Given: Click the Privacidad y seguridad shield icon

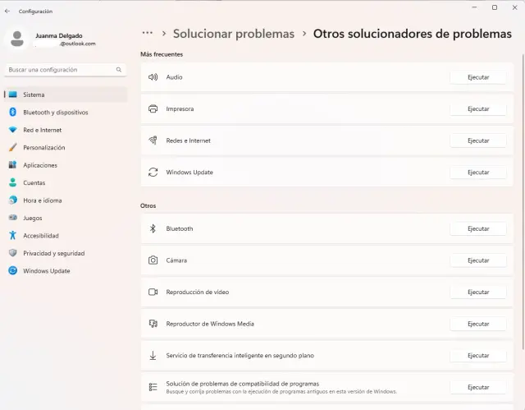Looking at the screenshot, I should coord(13,253).
